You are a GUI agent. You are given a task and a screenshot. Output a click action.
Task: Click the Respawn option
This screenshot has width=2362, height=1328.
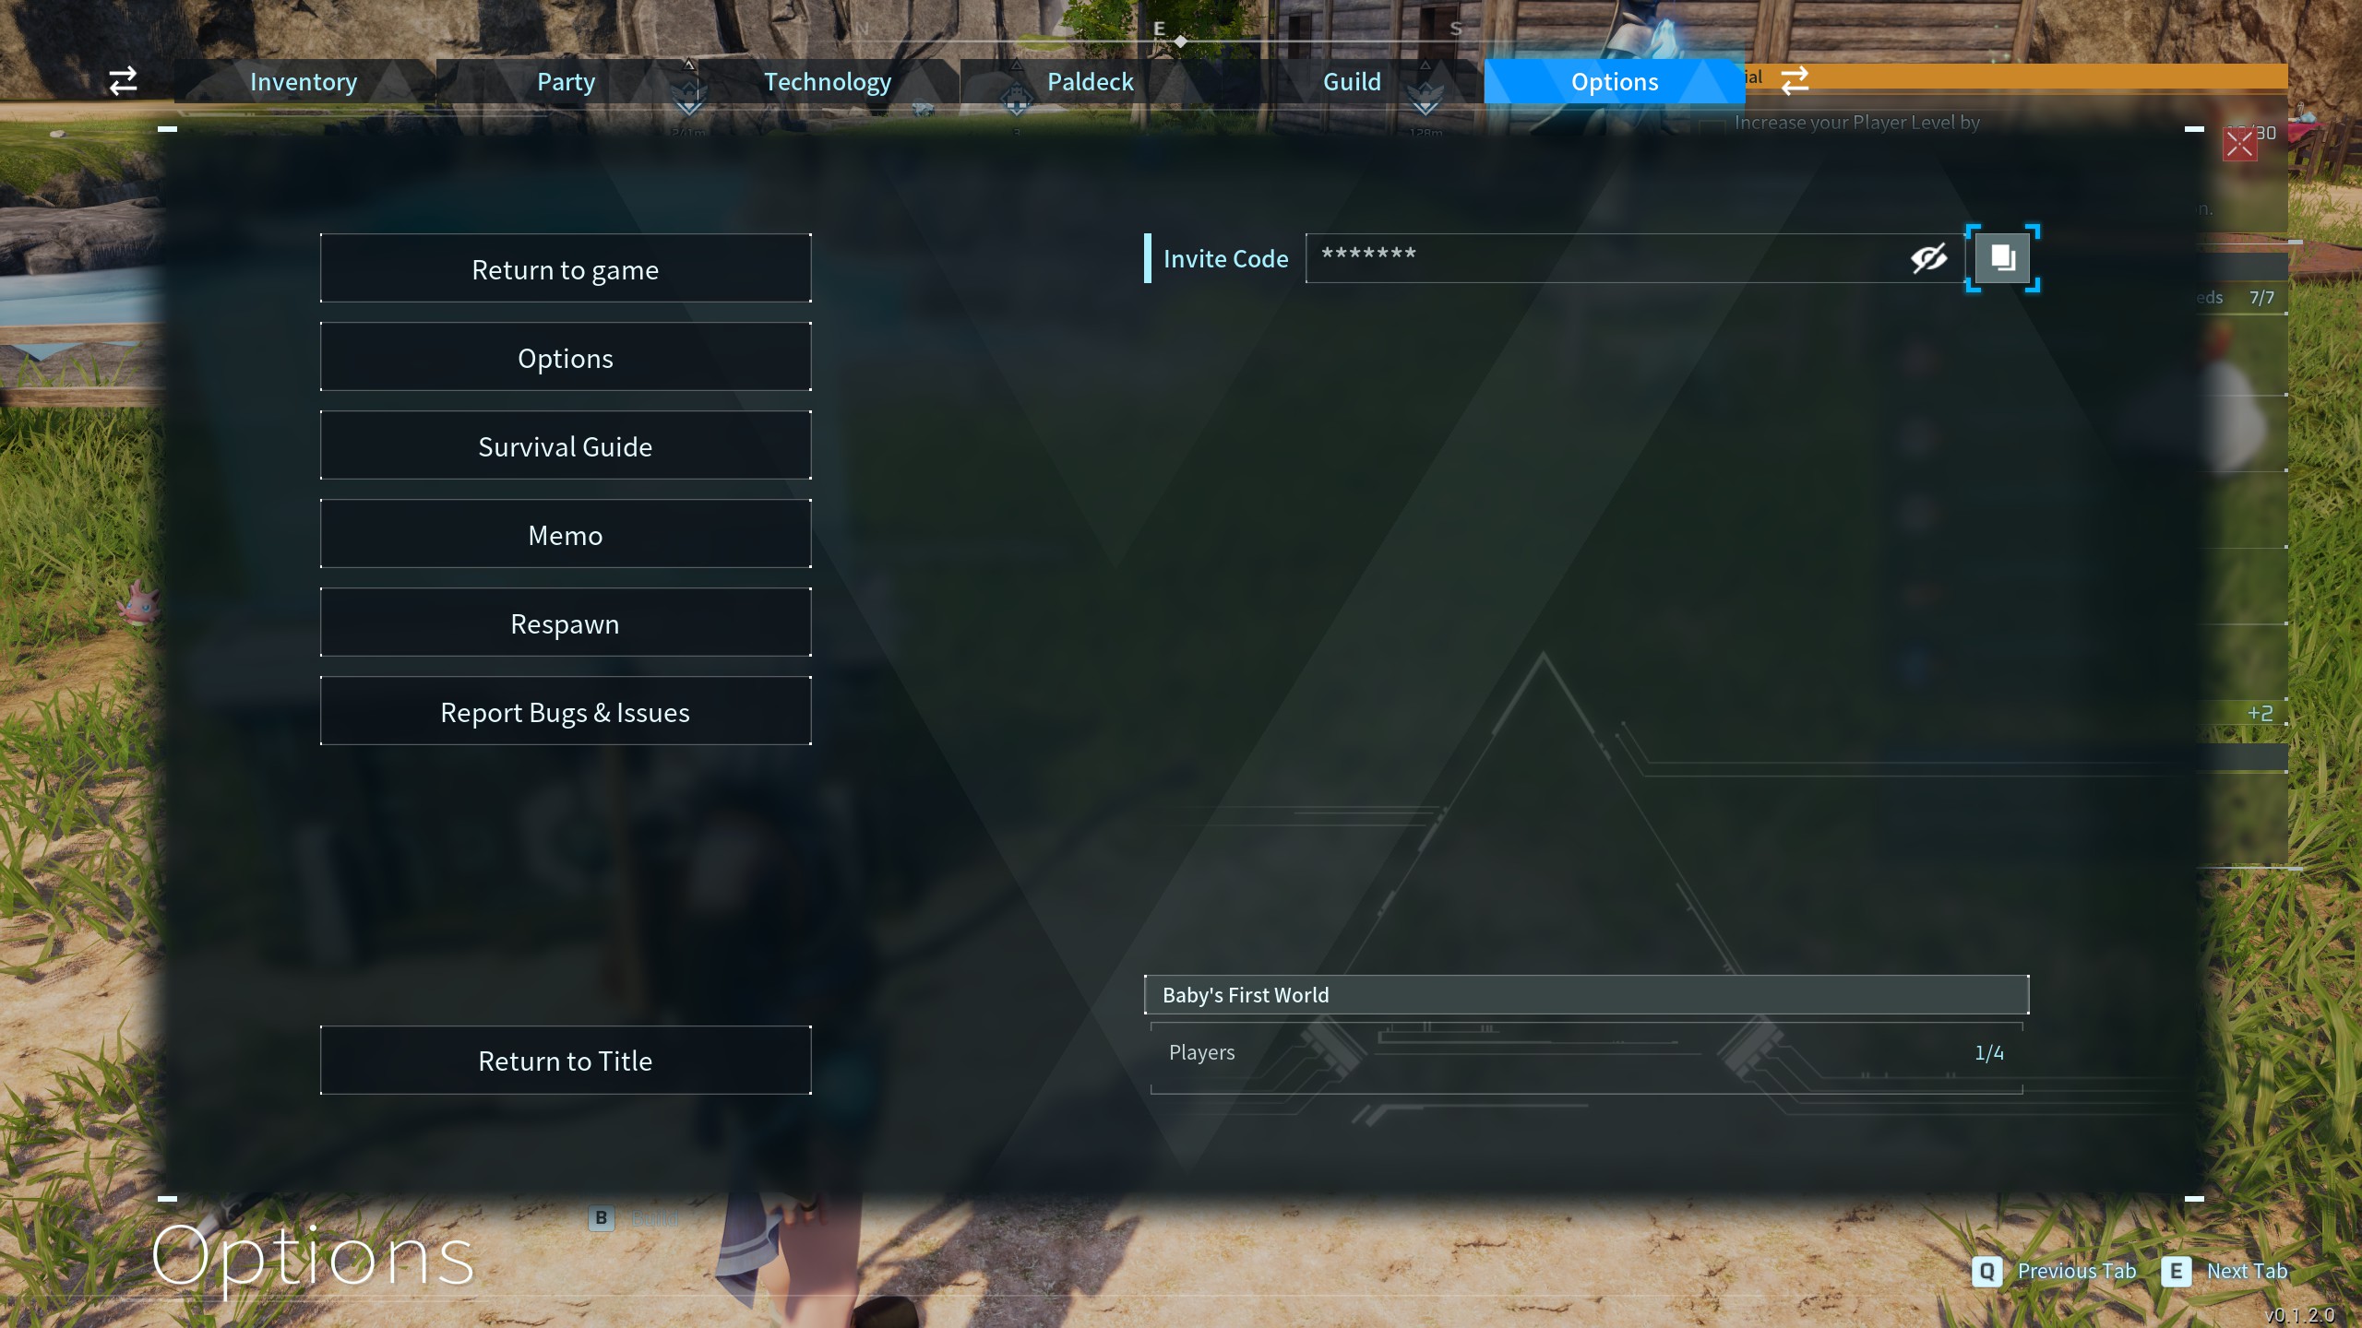[565, 622]
